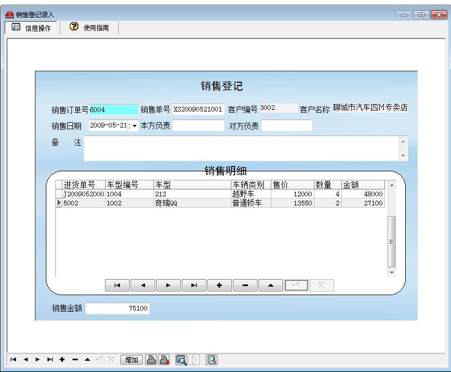Click the 车型 column header

point(192,185)
